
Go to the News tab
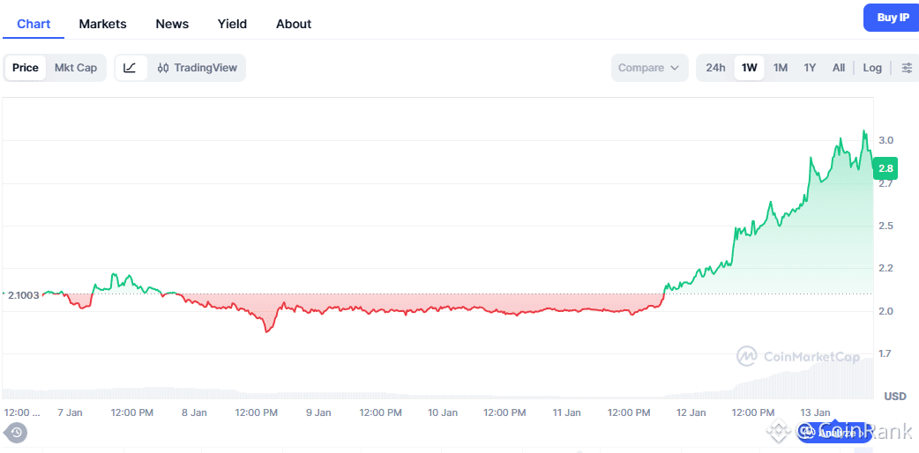point(172,24)
